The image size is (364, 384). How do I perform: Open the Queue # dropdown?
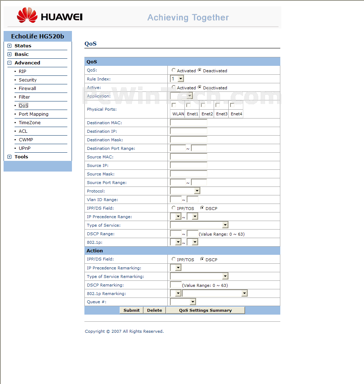point(183,302)
